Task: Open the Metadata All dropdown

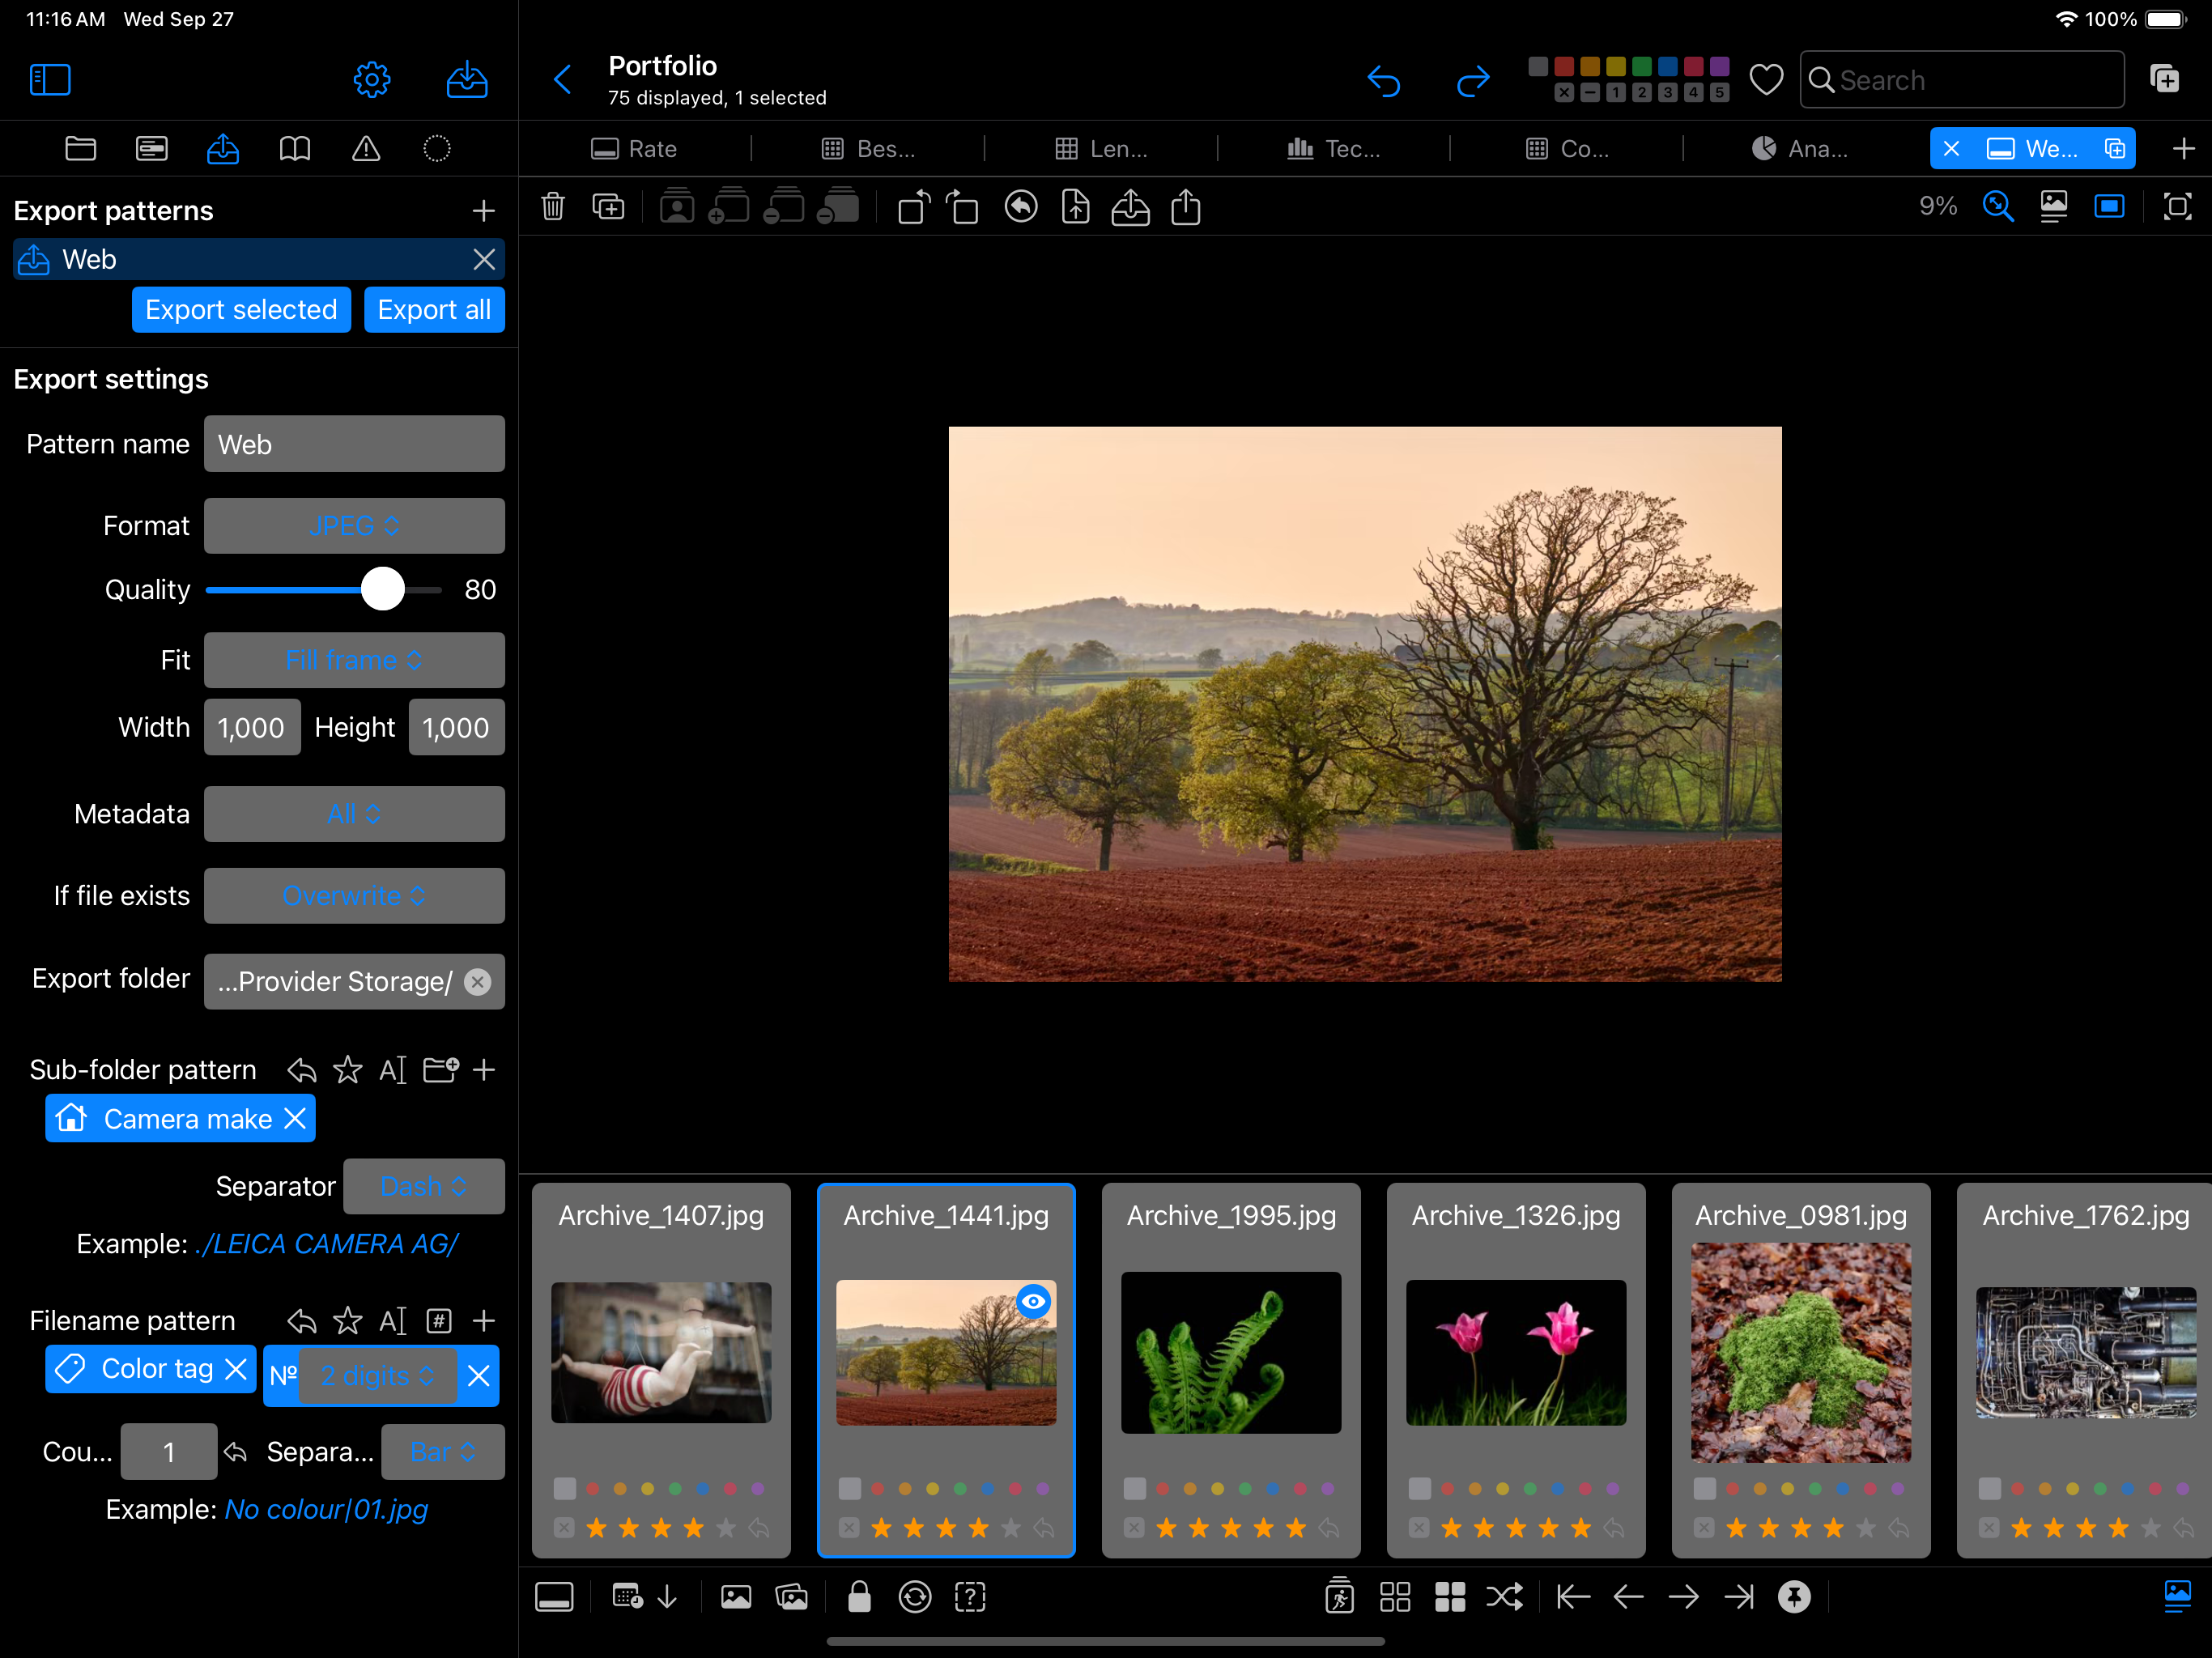Action: point(354,814)
